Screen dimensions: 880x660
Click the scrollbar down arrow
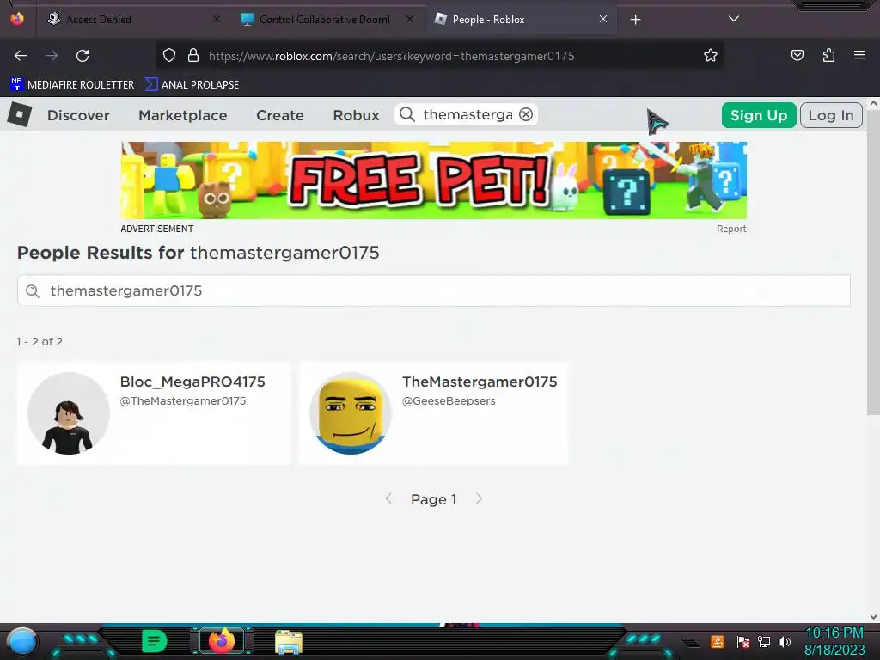[x=873, y=617]
